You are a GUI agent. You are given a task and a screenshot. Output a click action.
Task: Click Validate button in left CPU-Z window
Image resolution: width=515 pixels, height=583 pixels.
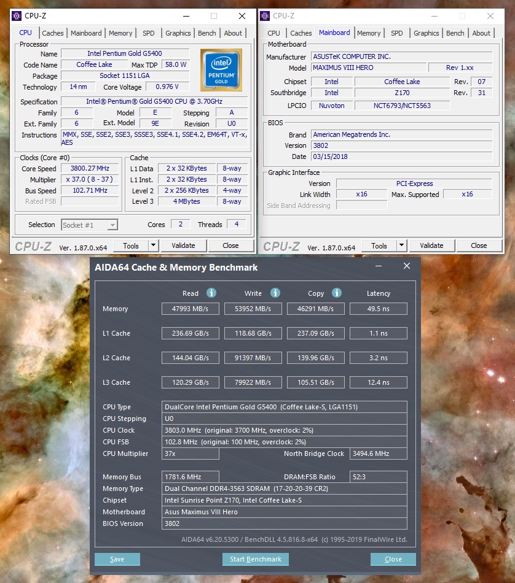tap(183, 245)
